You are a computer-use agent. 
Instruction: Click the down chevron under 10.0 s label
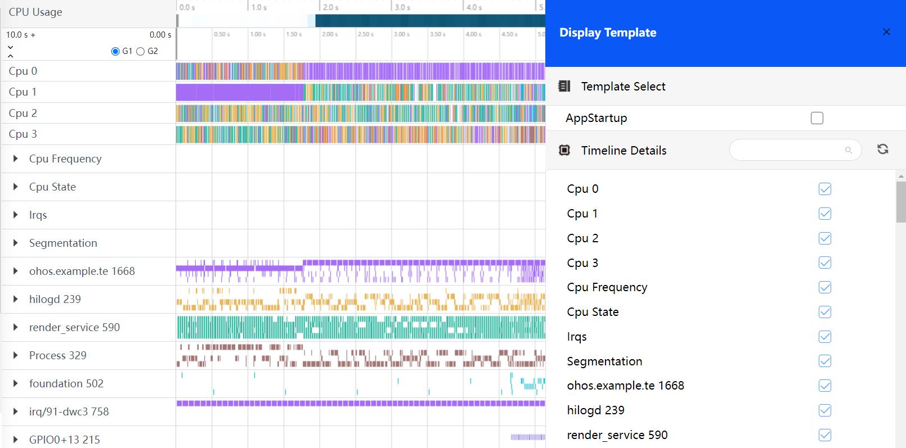pos(11,47)
